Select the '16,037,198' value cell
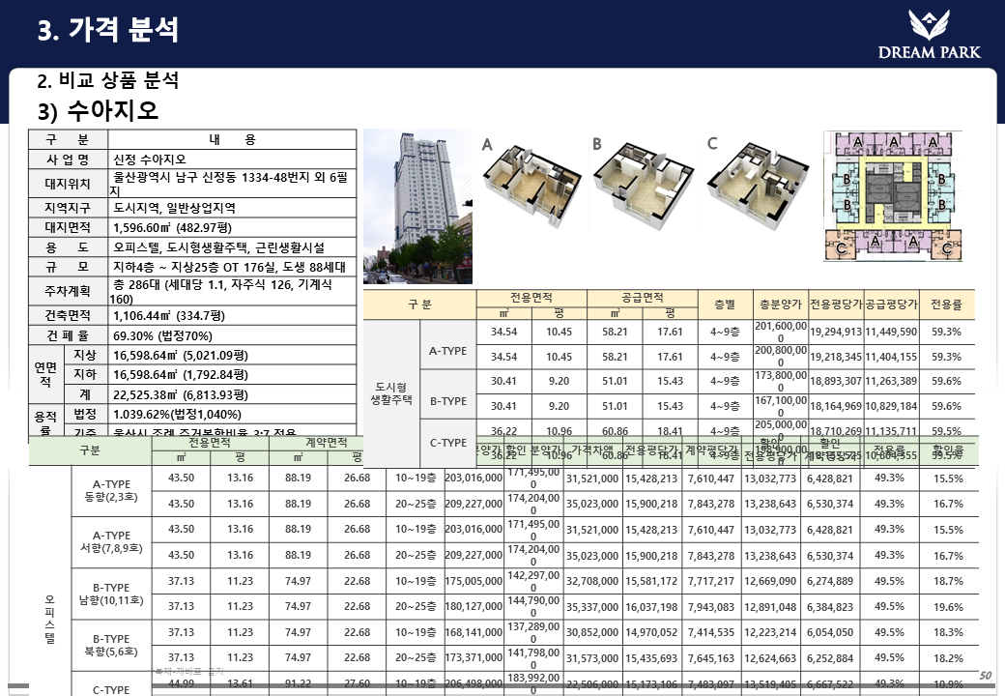 [x=652, y=607]
